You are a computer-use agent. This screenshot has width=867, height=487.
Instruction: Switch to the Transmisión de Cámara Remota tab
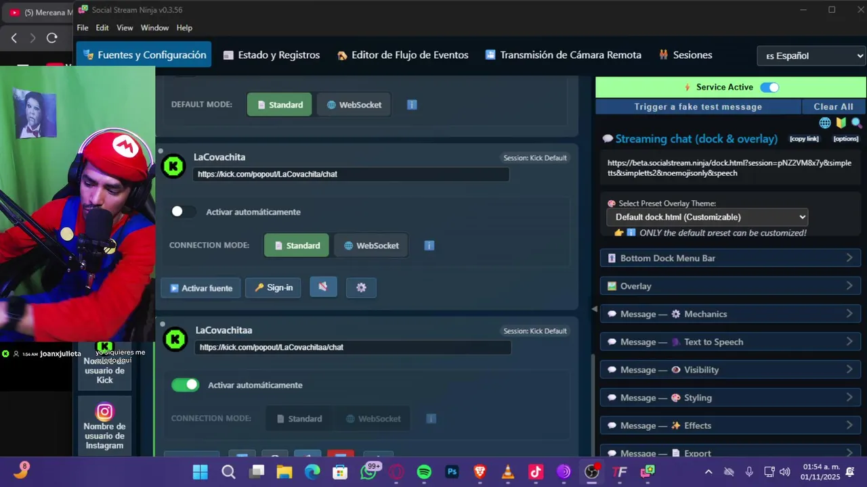(x=564, y=55)
